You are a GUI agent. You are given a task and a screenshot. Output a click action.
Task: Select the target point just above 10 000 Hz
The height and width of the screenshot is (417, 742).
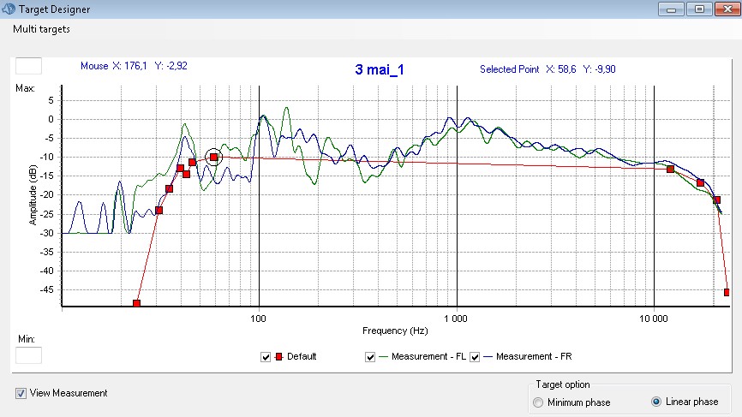pos(670,170)
